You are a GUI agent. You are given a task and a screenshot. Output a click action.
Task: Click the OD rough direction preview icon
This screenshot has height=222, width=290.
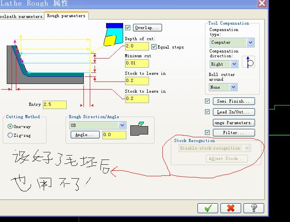pyautogui.click(x=139, y=129)
